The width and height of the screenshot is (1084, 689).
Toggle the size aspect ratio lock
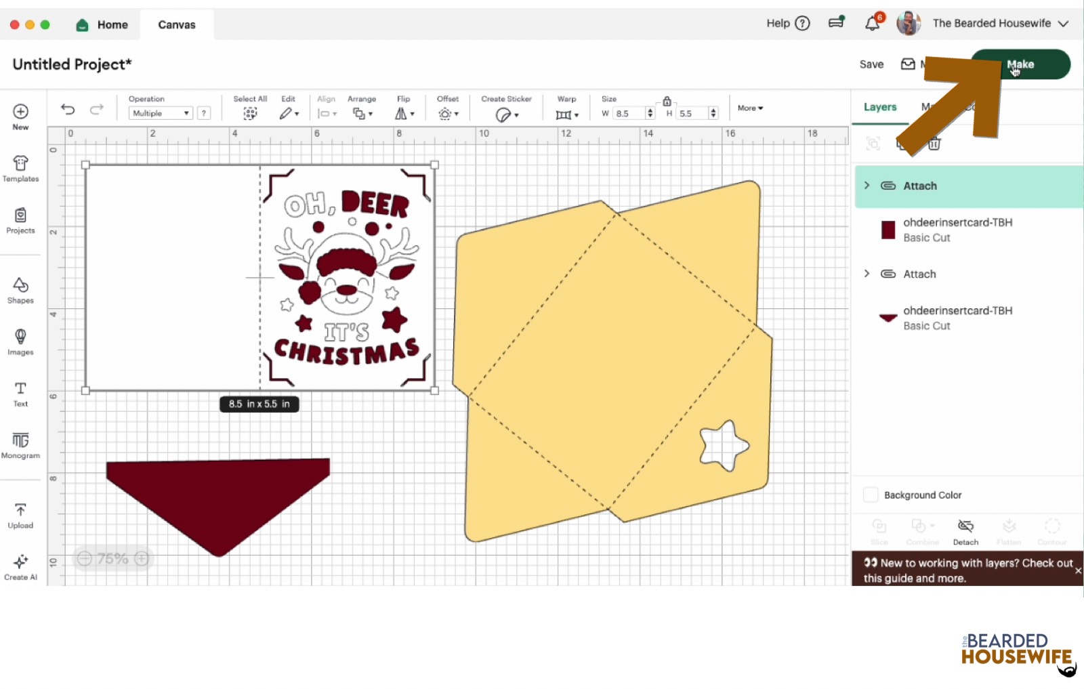click(x=667, y=101)
